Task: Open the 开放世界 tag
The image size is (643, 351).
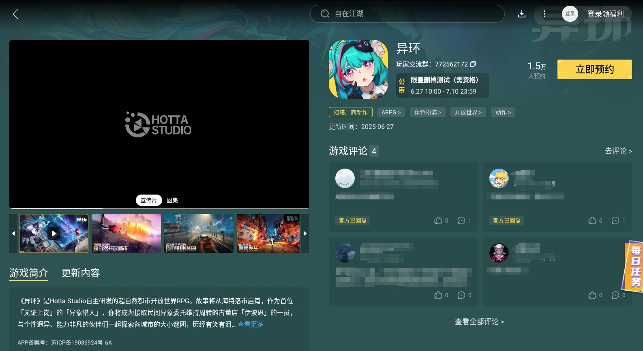Action: coord(468,112)
